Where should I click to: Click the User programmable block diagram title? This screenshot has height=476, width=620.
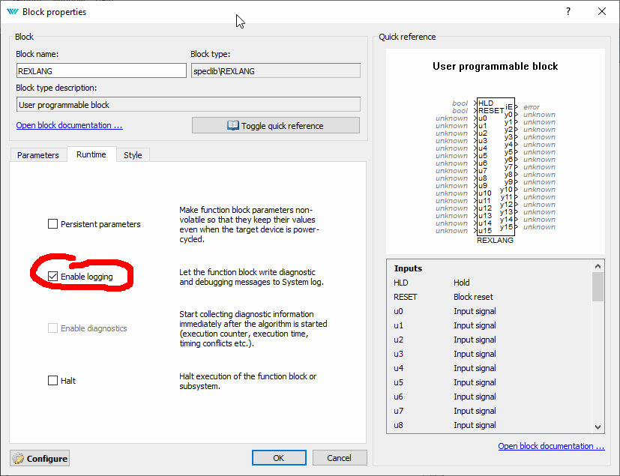495,66
